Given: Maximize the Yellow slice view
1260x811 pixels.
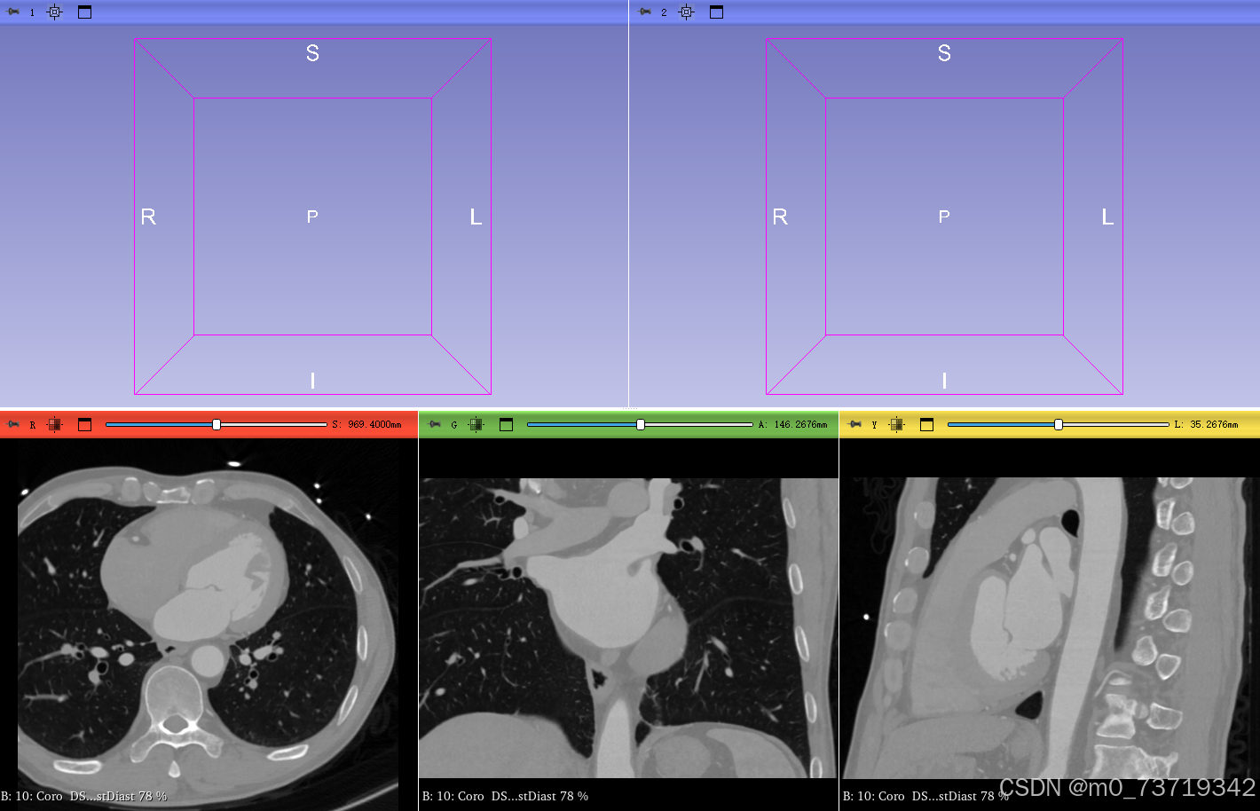Looking at the screenshot, I should click(926, 425).
